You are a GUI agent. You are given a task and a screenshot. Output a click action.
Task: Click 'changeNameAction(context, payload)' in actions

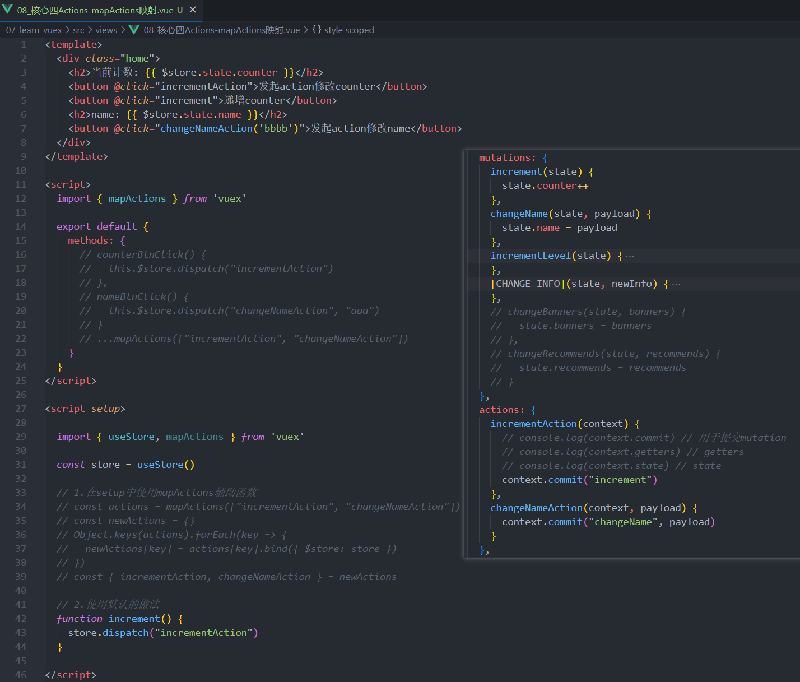(x=588, y=508)
